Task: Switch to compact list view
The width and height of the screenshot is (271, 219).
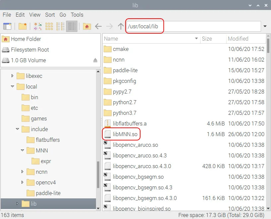Action: coord(60,26)
